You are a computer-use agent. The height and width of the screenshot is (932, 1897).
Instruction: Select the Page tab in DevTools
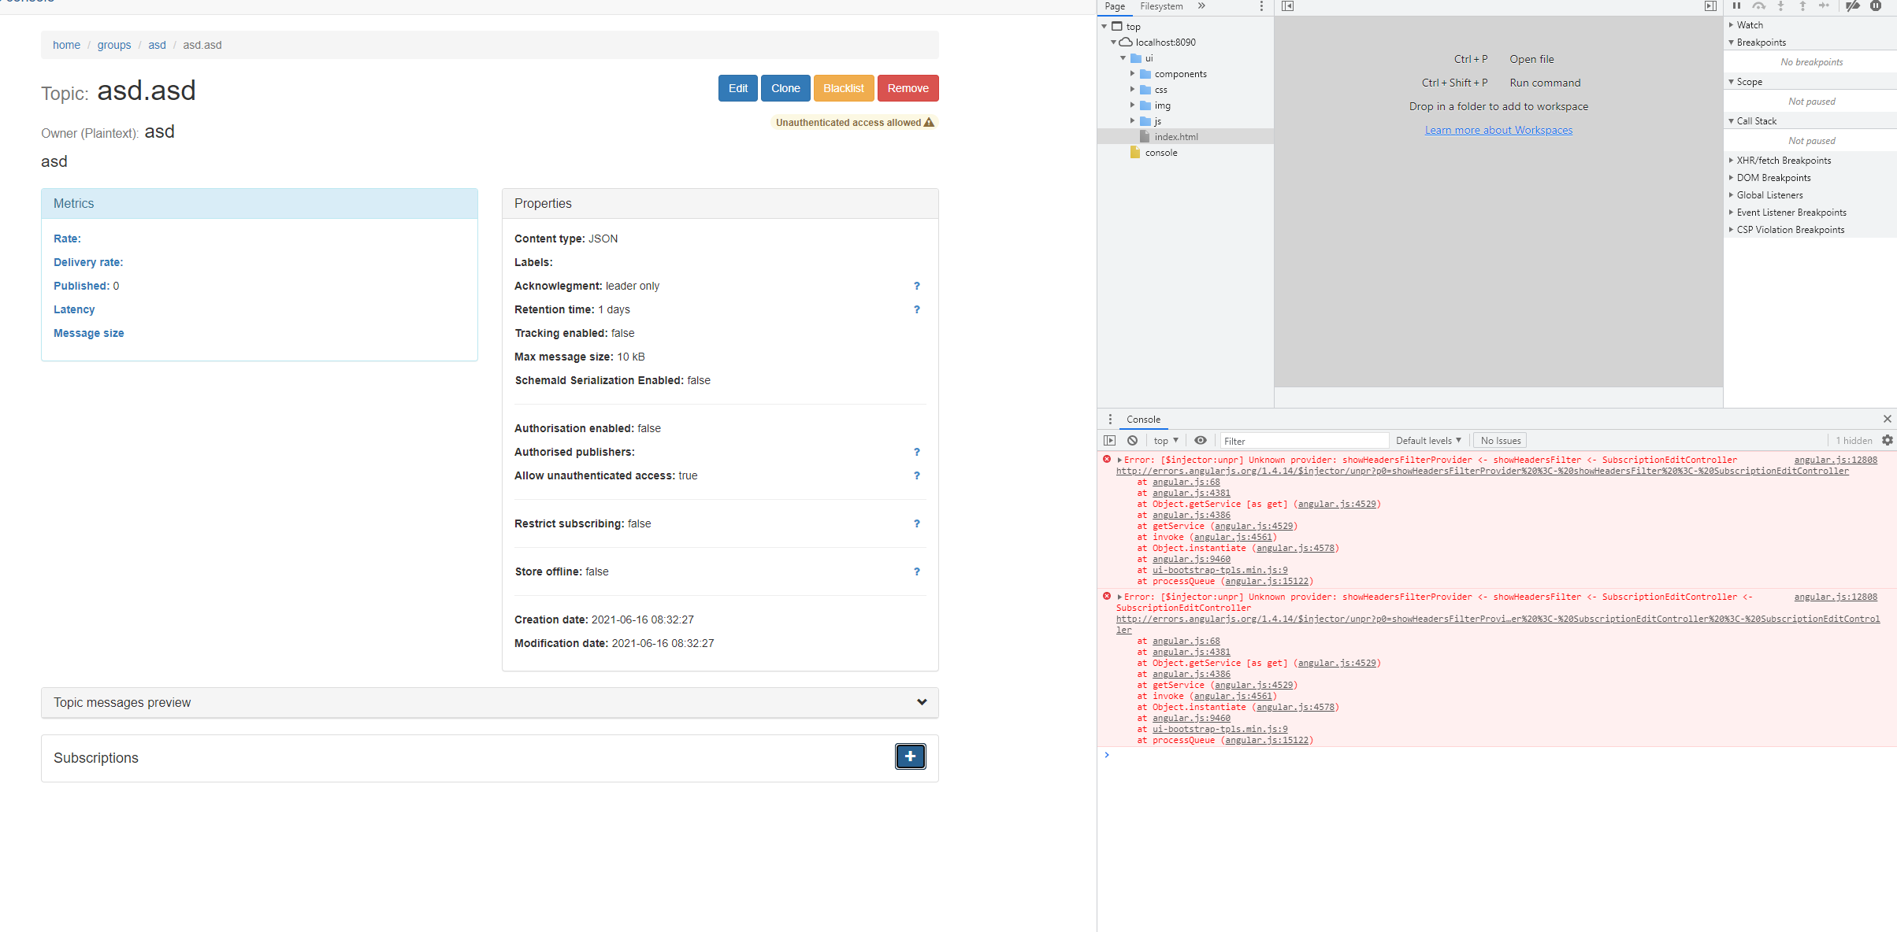[1115, 6]
